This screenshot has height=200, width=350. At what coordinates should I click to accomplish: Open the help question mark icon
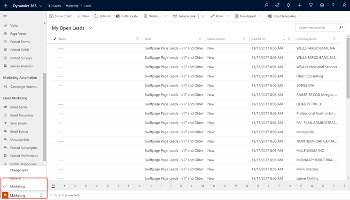tap(333, 5)
